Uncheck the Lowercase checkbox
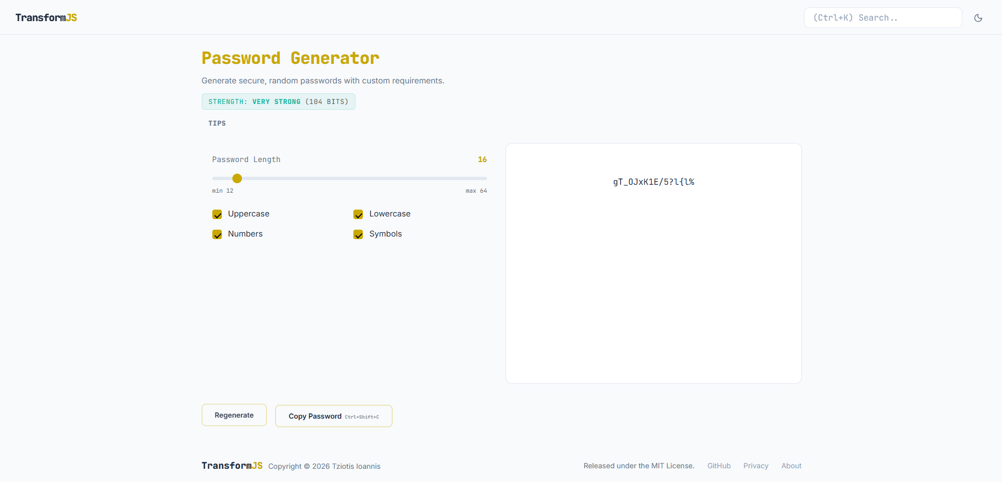1002x482 pixels. 358,214
